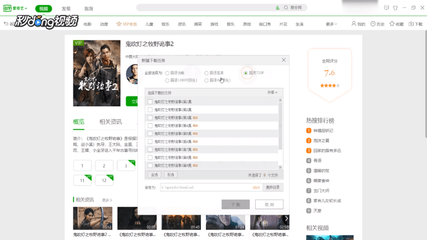Switch to the 视频 tab
Viewport: 427px width, 240px height.
[43, 9]
